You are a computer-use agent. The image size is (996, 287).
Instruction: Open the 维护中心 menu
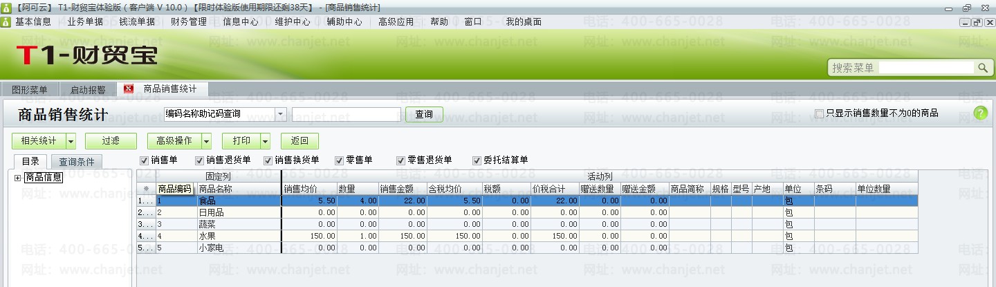pyautogui.click(x=293, y=22)
